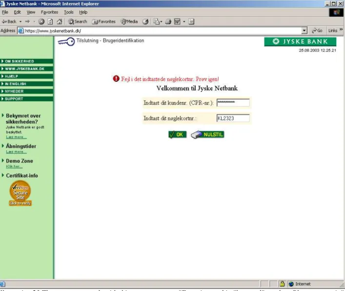This screenshot has height=291, width=345.
Task: Open WWW.JYSKEBANK.DK sidebar item
Action: coord(26,68)
